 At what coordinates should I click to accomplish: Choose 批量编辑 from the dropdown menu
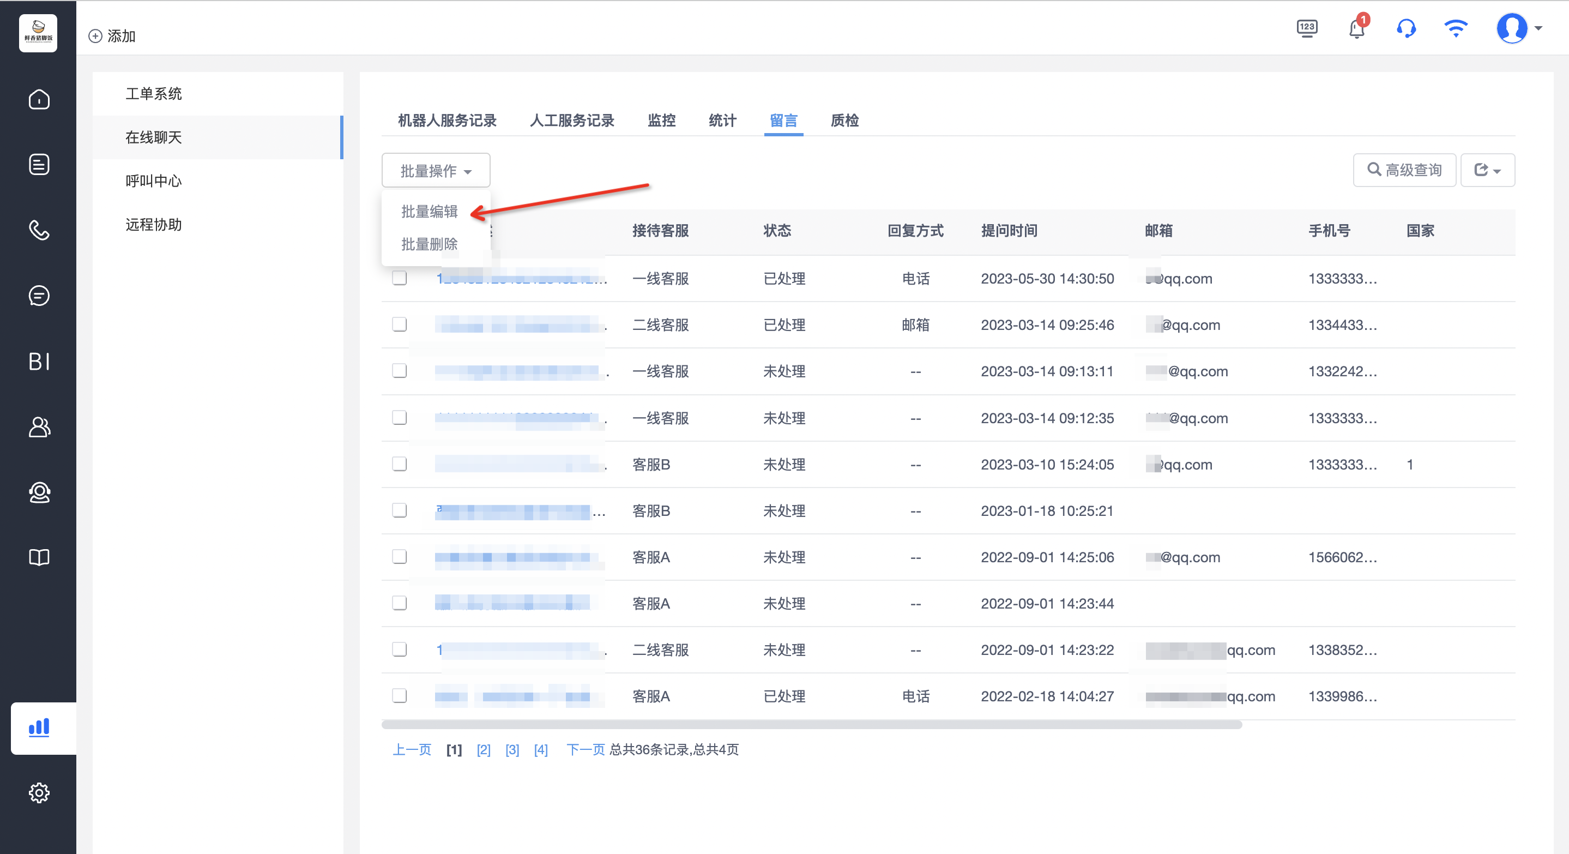(x=430, y=212)
